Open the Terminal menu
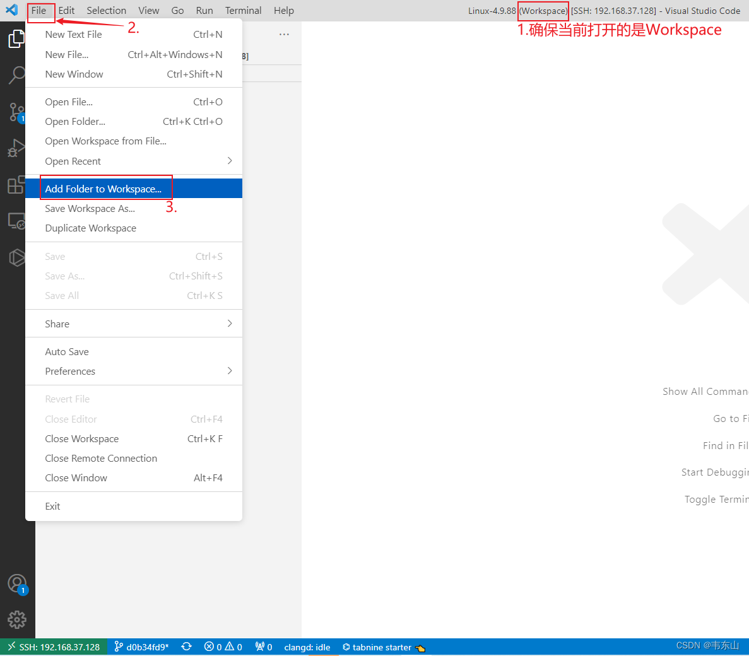 tap(243, 11)
